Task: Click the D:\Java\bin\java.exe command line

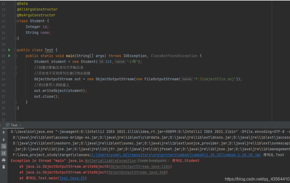Action: point(32,132)
